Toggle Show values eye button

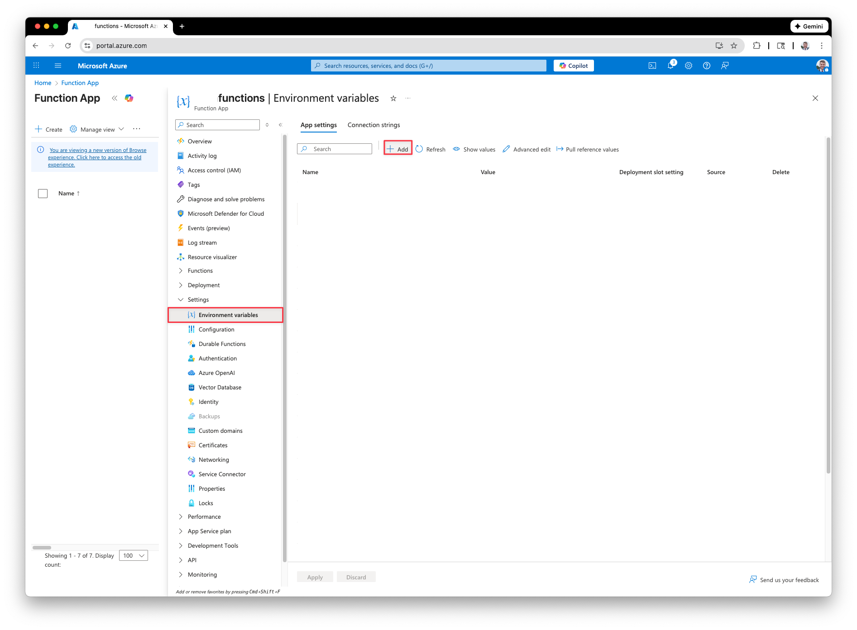(474, 149)
